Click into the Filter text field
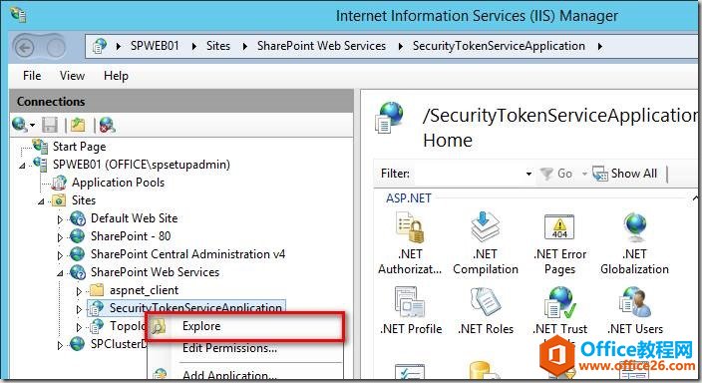The image size is (702, 383). click(469, 174)
